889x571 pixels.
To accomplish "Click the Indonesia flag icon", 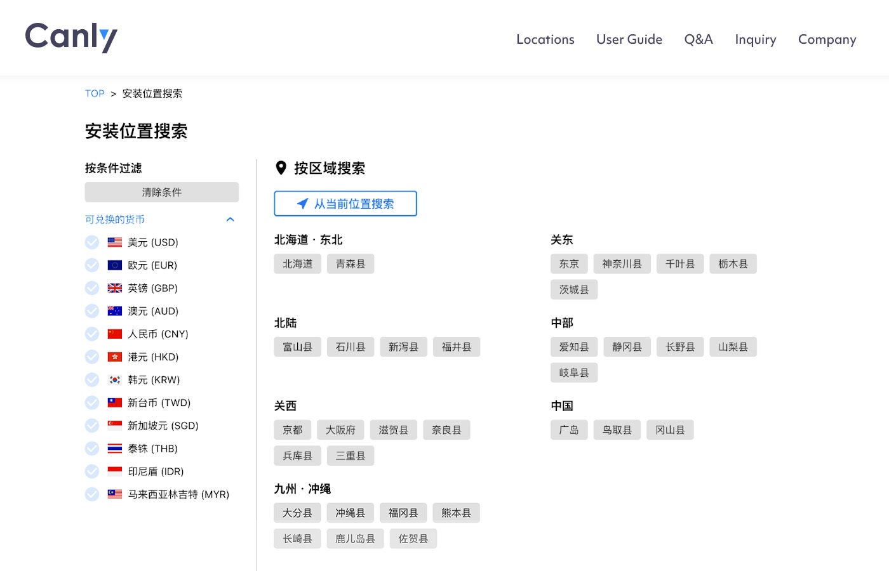I will (x=115, y=471).
